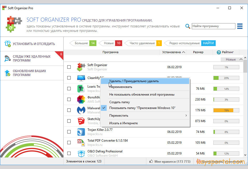Image resolution: width=248 pixels, height=169 pixels.
Task: Click the search magnifier icon
Action: pyautogui.click(x=188, y=26)
